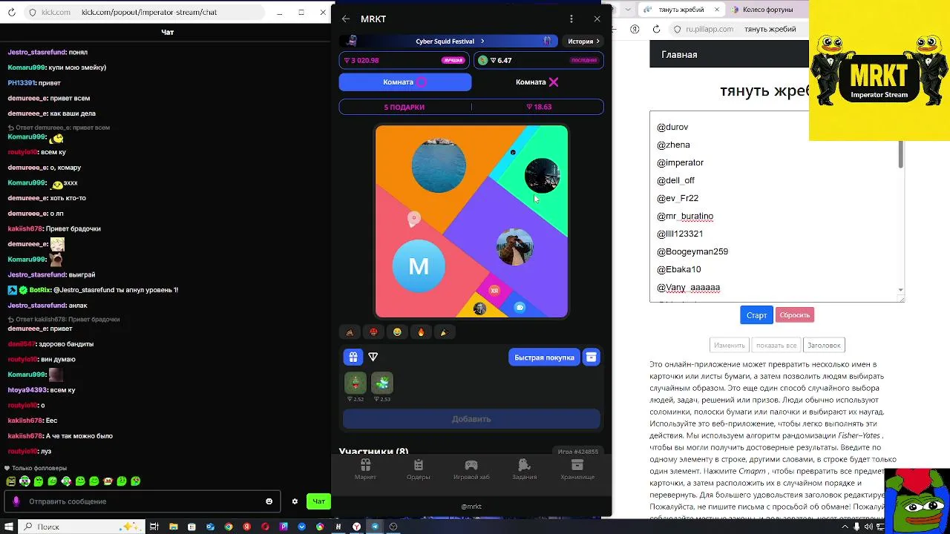
Task: Open the Cyber Squid Festival banner
Action: (x=448, y=42)
